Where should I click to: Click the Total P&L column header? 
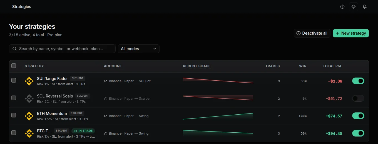332,66
